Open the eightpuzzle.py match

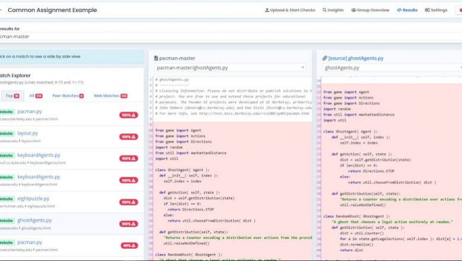33,199
